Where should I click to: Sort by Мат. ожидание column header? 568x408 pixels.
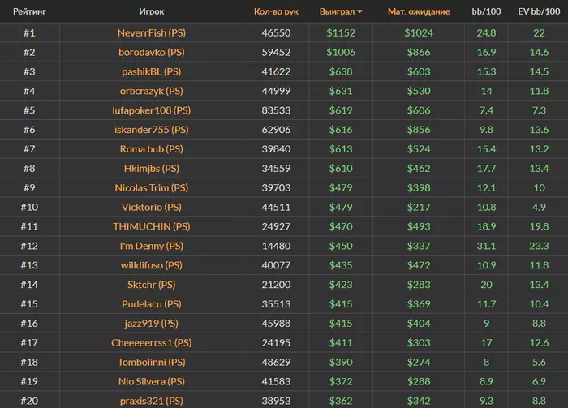420,12
